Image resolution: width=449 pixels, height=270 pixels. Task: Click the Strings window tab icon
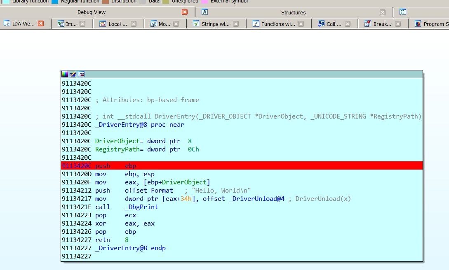tap(196, 24)
